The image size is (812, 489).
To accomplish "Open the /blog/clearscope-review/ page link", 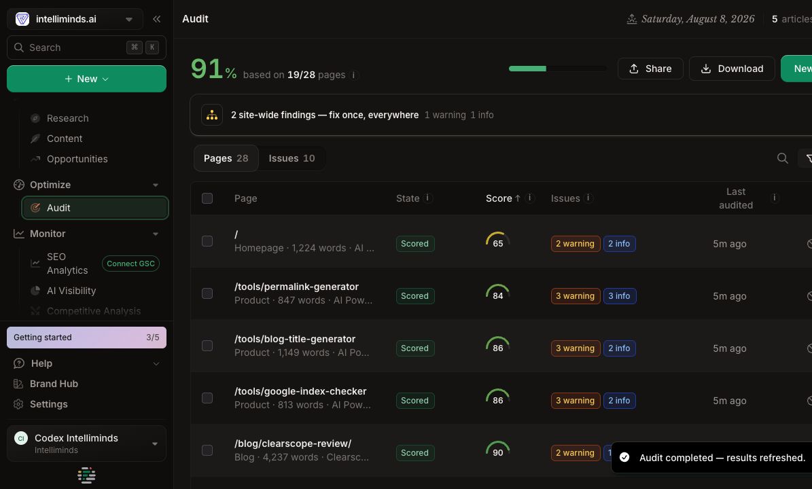I will point(293,443).
